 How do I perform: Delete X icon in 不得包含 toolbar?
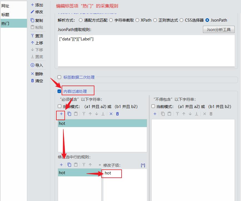point(205,114)
